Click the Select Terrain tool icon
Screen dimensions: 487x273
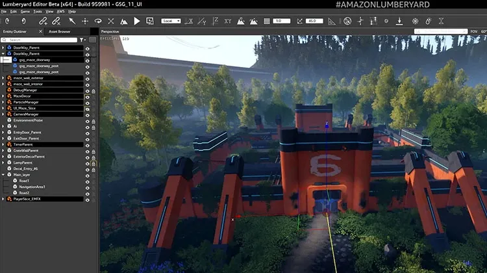(123, 21)
